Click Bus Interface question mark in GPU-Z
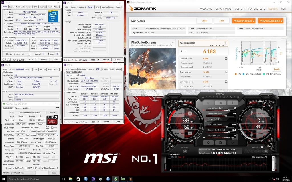This screenshot has height=182, width=292. 57,135
